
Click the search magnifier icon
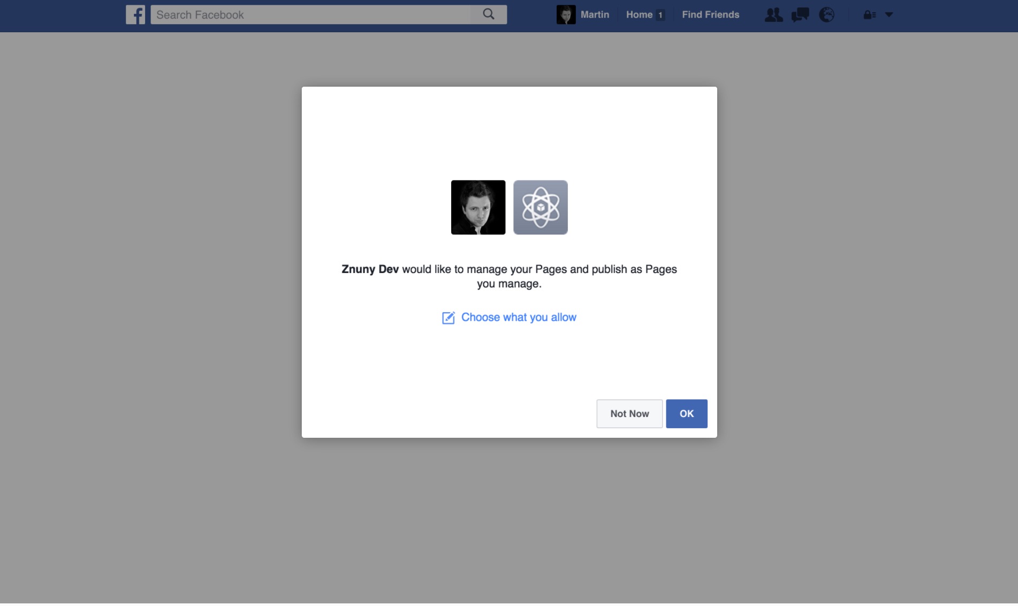(488, 14)
